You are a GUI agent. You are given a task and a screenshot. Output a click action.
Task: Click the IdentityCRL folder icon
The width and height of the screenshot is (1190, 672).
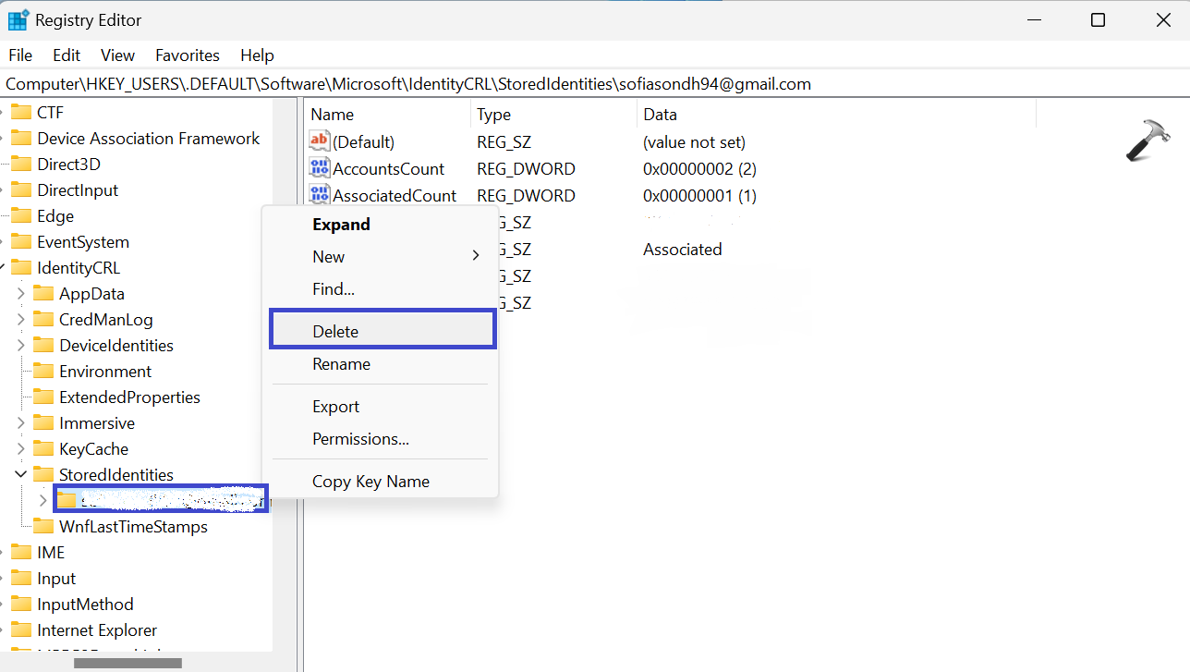(x=21, y=267)
